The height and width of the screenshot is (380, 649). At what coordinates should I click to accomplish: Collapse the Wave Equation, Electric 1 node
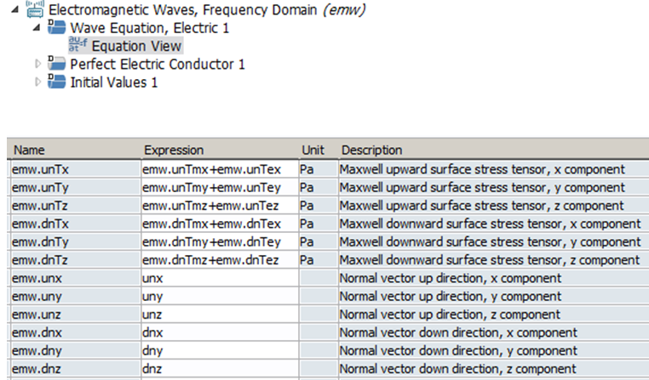point(37,28)
